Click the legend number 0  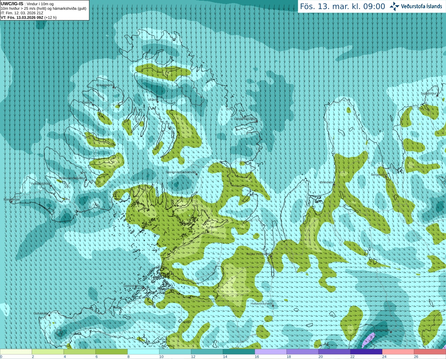(x=1, y=357)
